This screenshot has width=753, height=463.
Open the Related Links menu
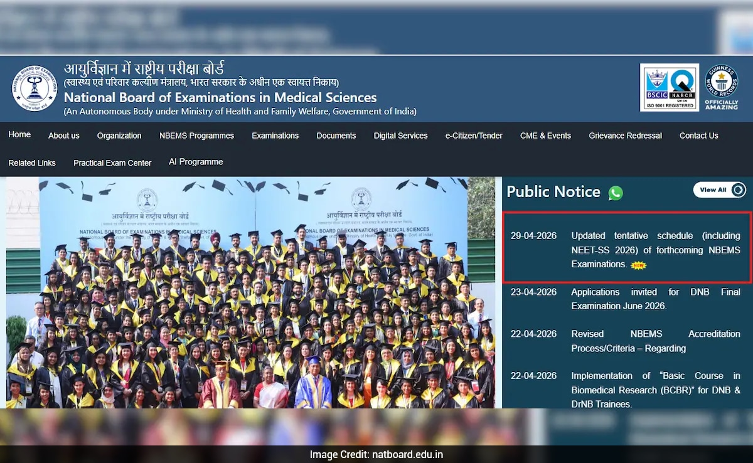32,162
